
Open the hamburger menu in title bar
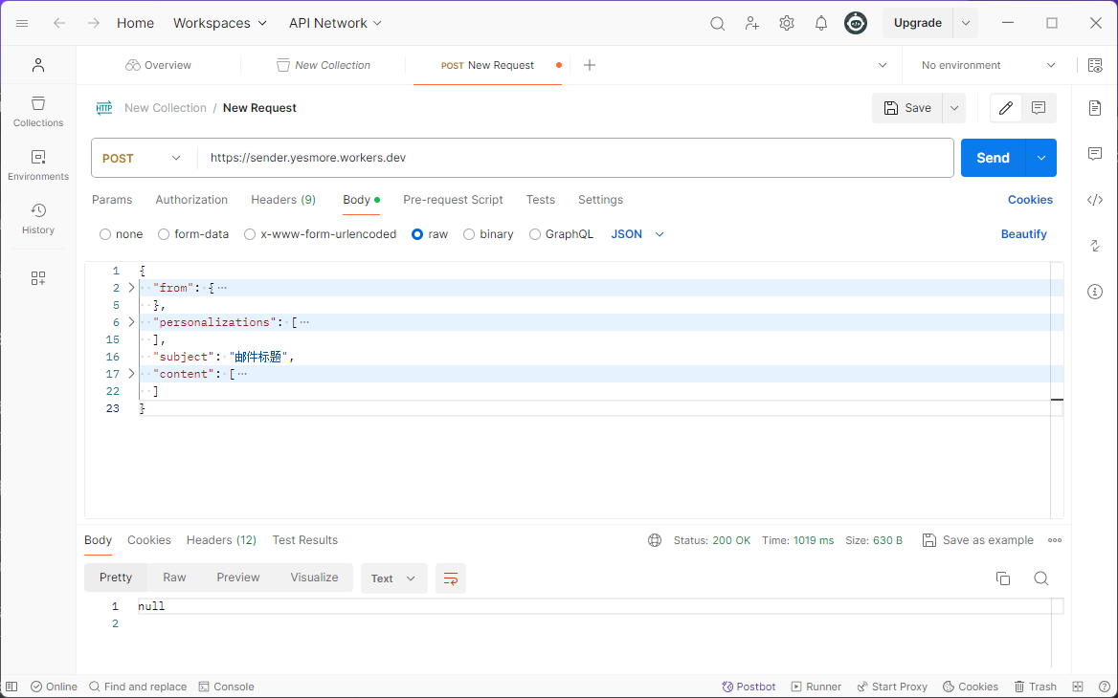(x=22, y=23)
